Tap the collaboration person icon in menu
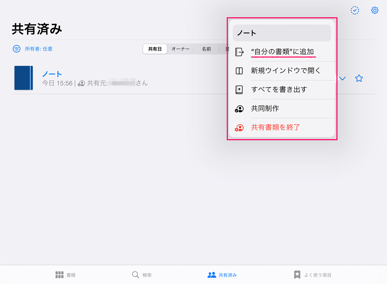Viewport: 387px width, 284px height. [239, 109]
